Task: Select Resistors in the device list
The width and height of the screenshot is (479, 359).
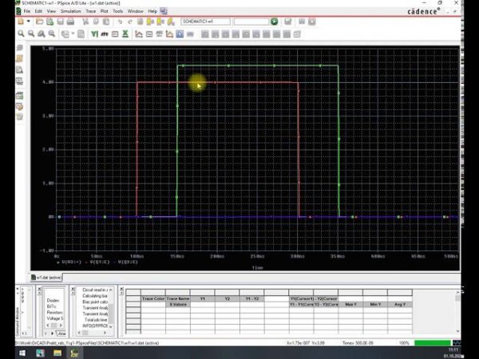Action: pyautogui.click(x=54, y=312)
